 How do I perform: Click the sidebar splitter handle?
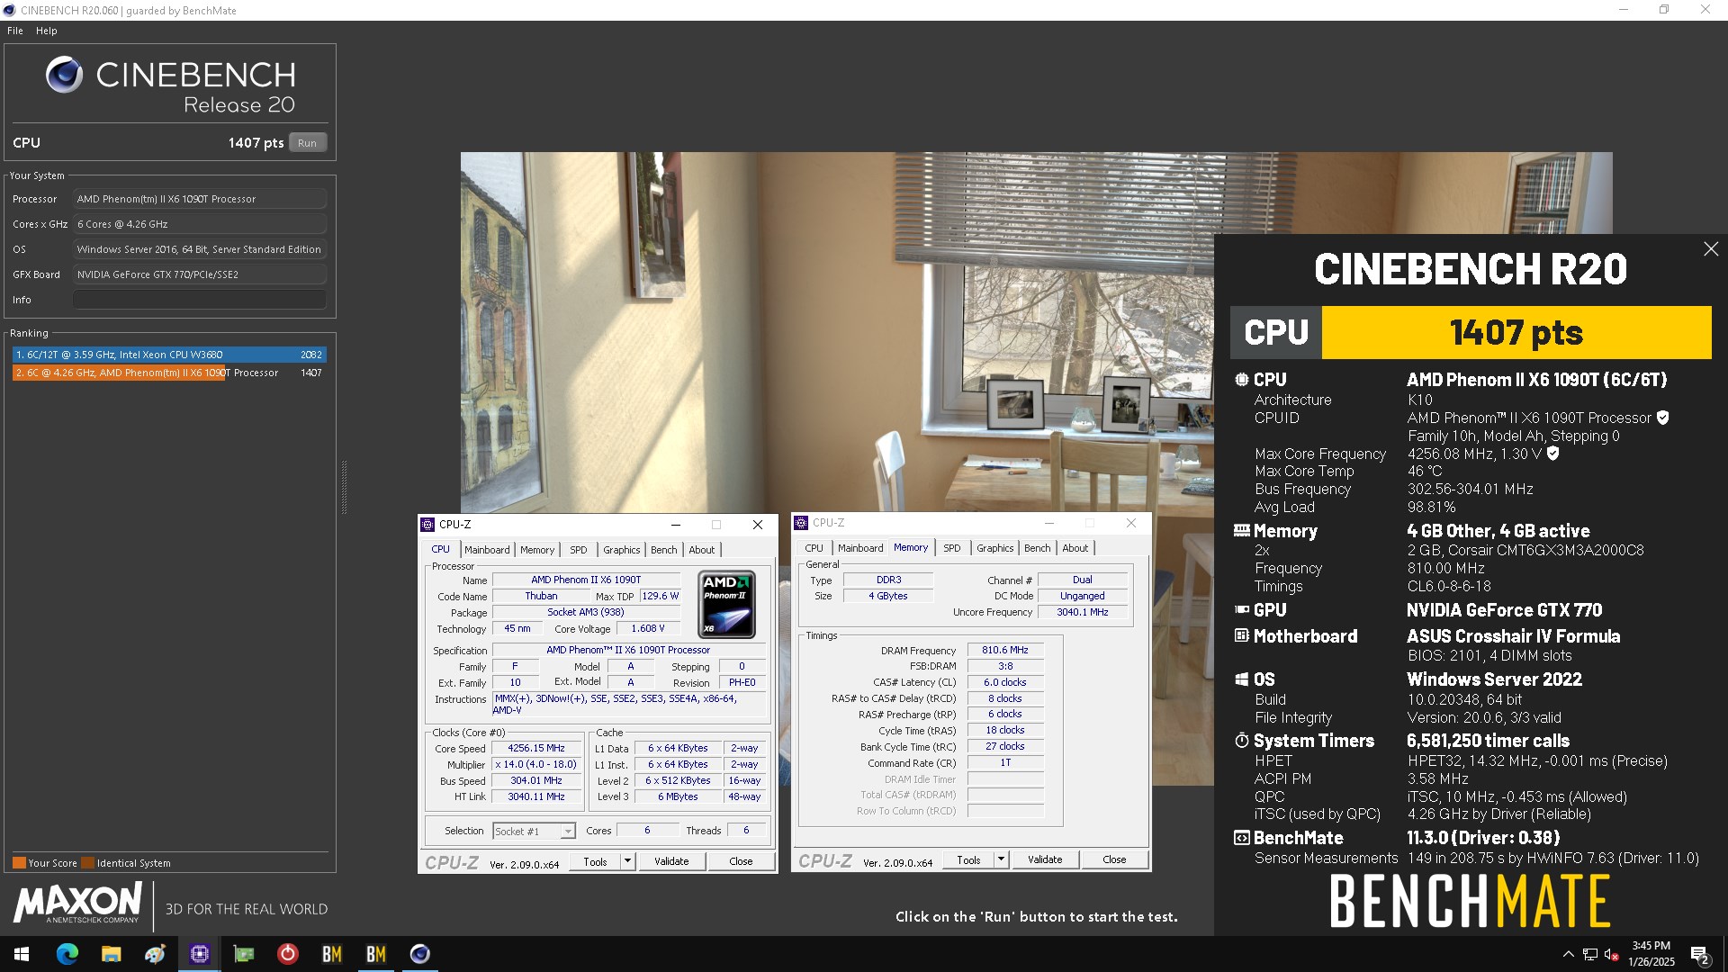(x=344, y=488)
